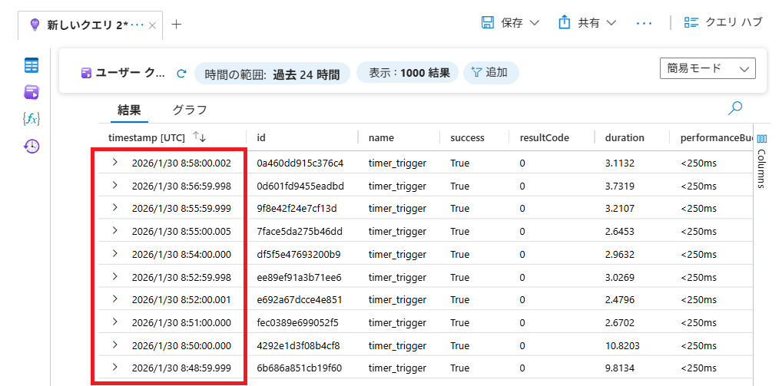Open the tables sidebar icon

31,65
